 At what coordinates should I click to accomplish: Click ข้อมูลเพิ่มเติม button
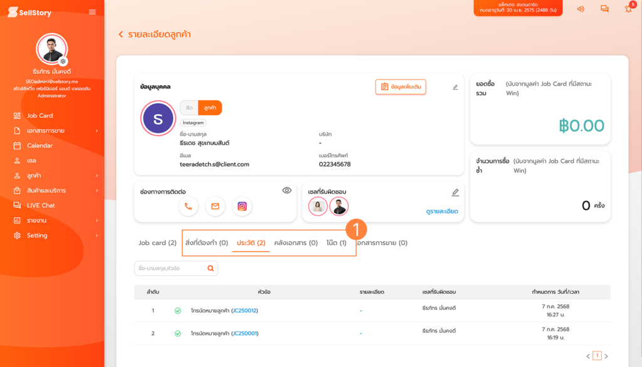(x=401, y=86)
